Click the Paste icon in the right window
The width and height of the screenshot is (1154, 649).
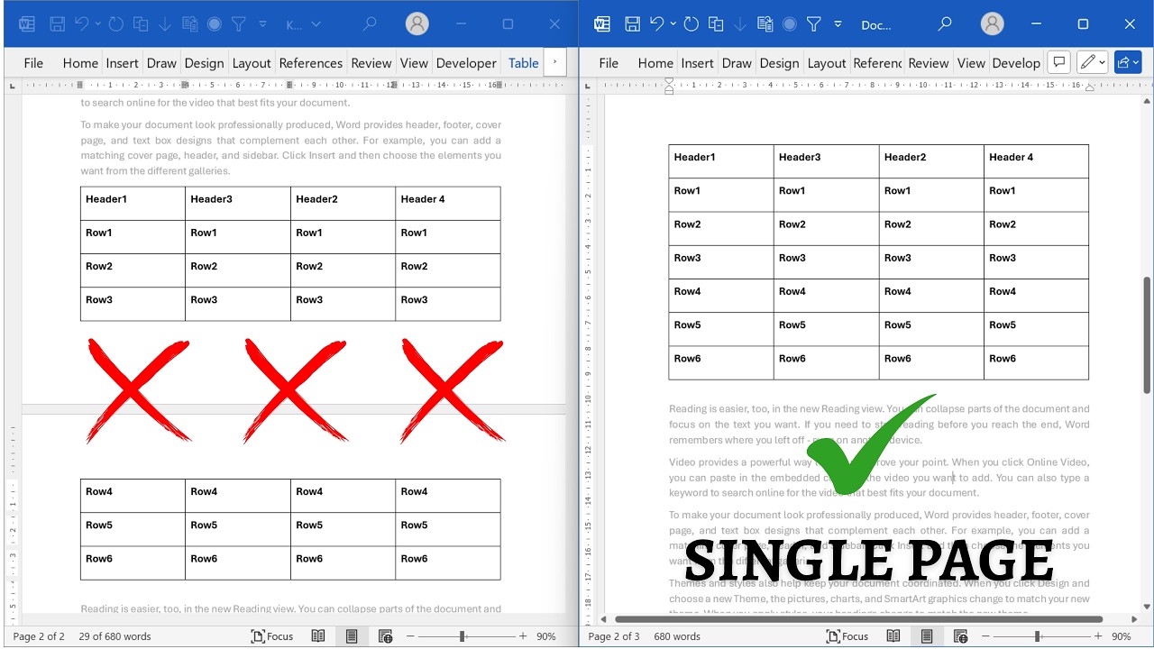pyautogui.click(x=765, y=24)
